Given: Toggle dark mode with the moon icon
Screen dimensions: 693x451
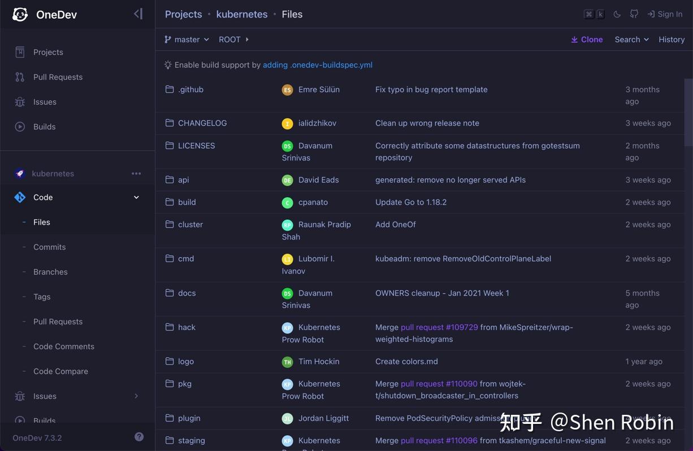Looking at the screenshot, I should pyautogui.click(x=617, y=14).
